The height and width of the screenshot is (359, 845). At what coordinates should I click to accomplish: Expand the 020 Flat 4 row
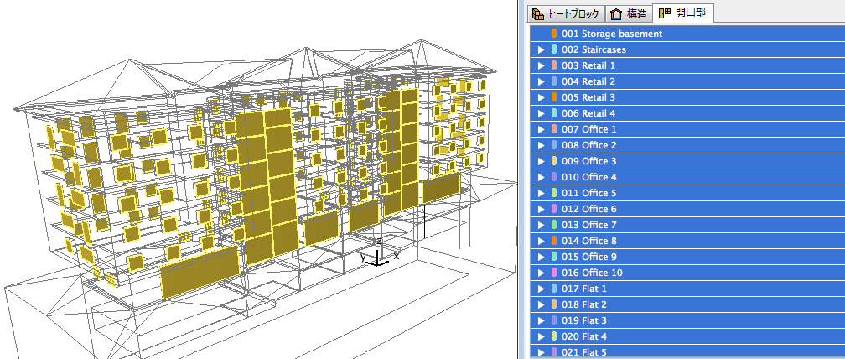[542, 336]
